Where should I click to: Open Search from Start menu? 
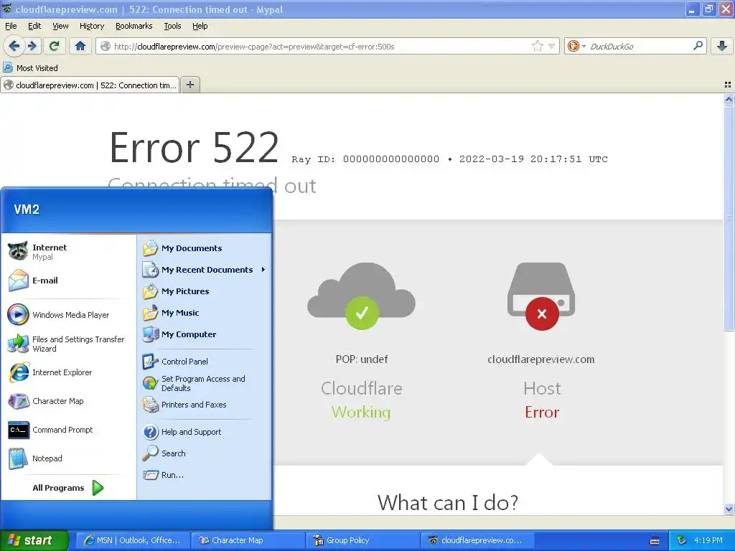point(205,453)
